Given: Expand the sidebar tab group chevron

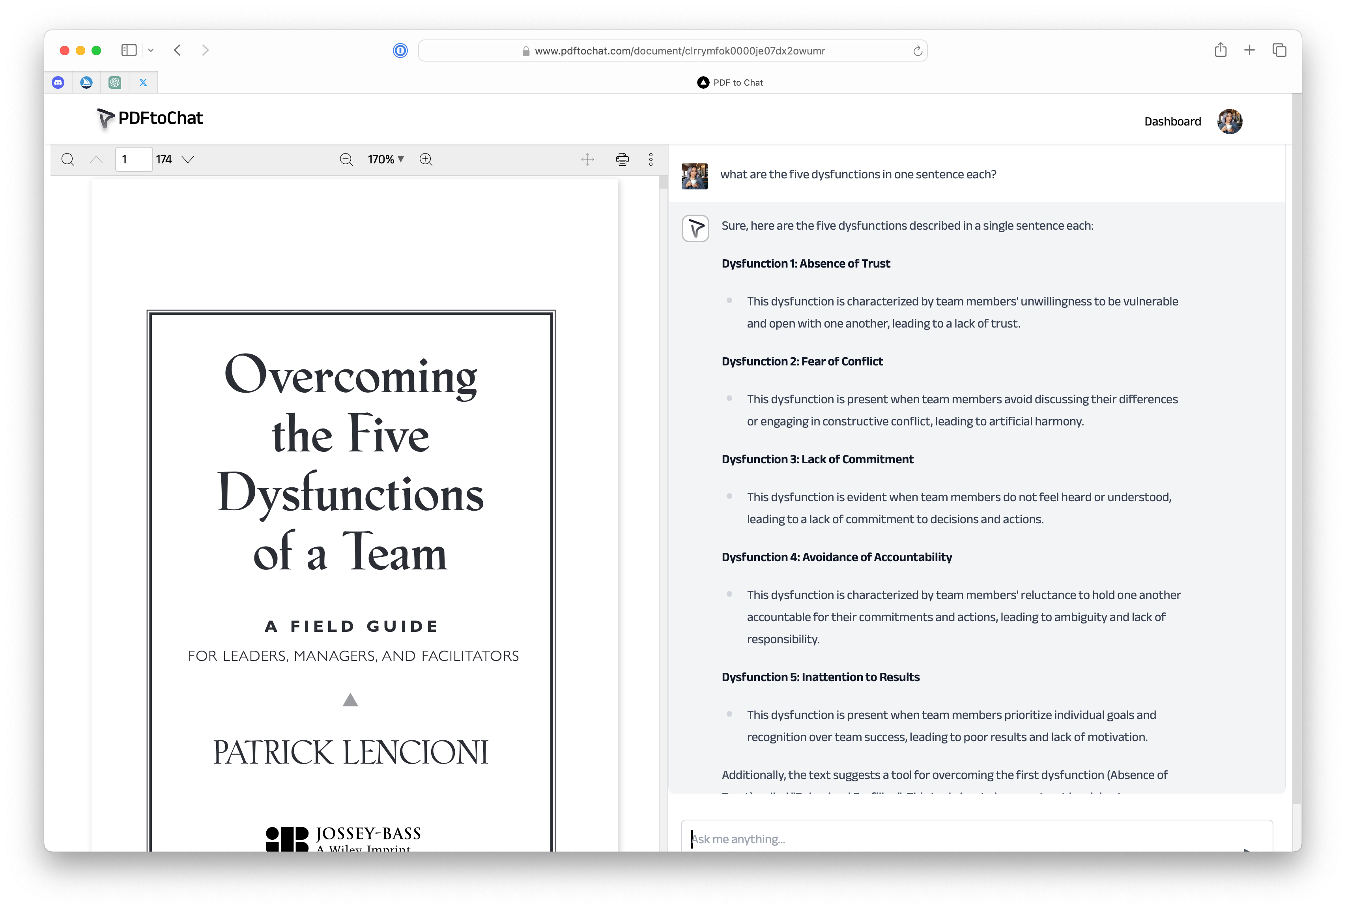Looking at the screenshot, I should 151,51.
